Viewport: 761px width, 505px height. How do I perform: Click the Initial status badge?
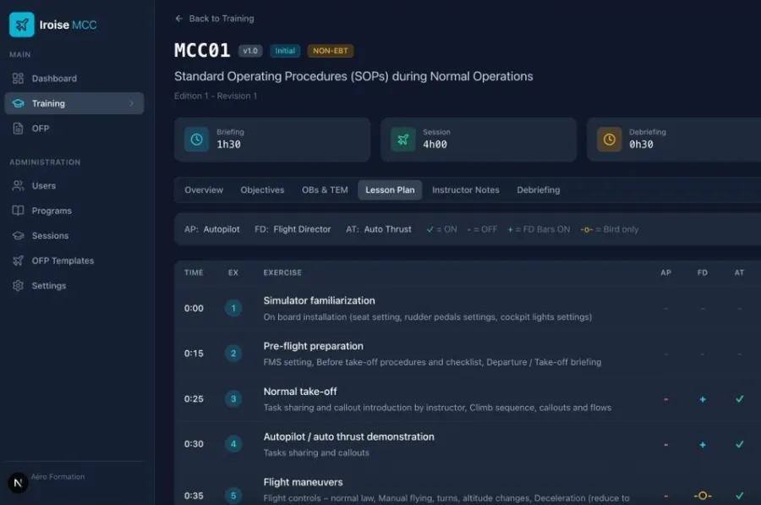coord(285,51)
